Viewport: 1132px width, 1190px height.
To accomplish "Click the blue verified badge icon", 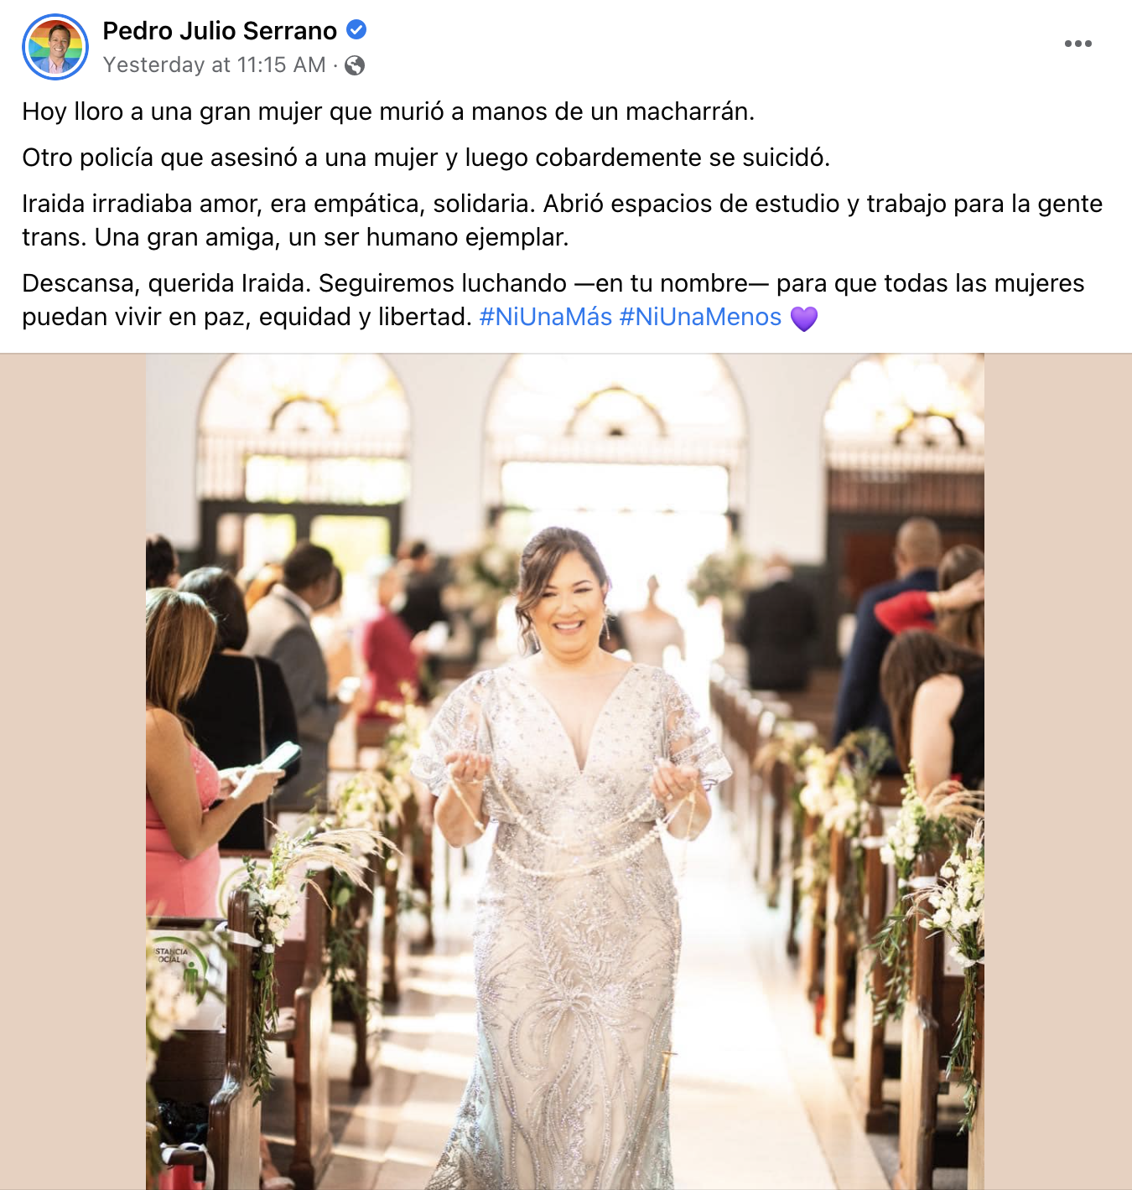I will pos(356,30).
